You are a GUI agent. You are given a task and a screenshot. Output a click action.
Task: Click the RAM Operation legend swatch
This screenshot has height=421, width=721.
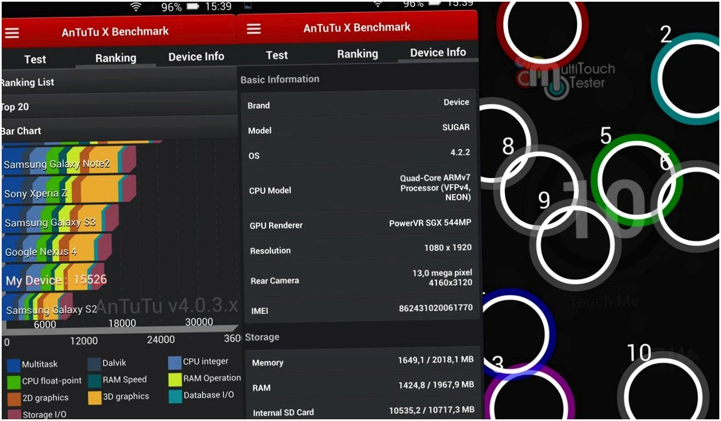175,378
